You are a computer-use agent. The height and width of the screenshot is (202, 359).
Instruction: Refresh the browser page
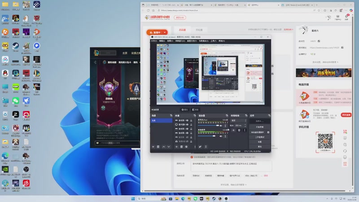click(x=148, y=10)
